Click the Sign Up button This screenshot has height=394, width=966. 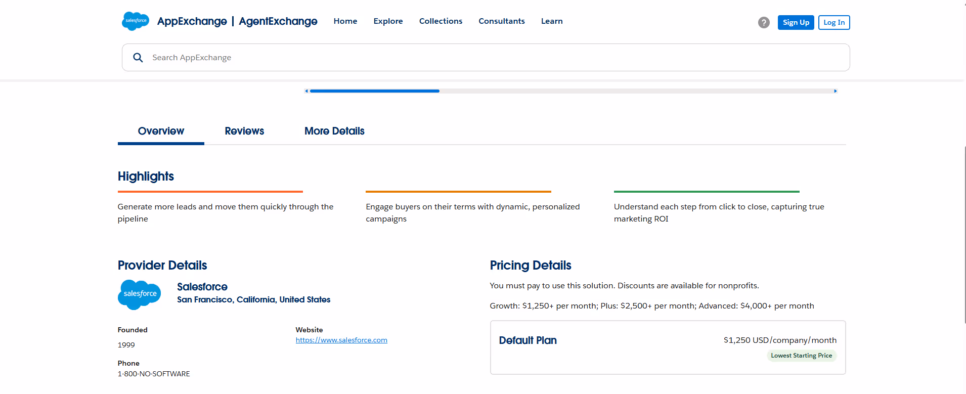tap(796, 23)
